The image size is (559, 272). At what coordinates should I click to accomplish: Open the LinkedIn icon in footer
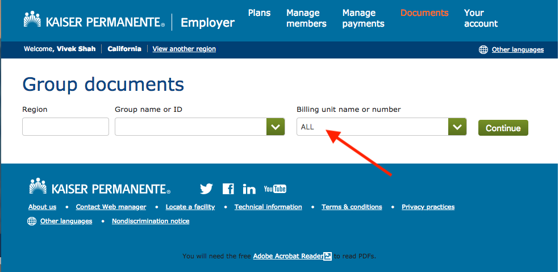[249, 189]
